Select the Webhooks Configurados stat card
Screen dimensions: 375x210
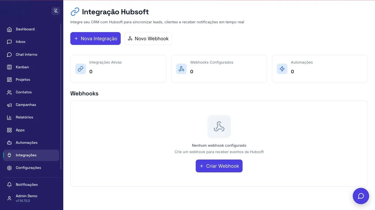[x=219, y=69]
